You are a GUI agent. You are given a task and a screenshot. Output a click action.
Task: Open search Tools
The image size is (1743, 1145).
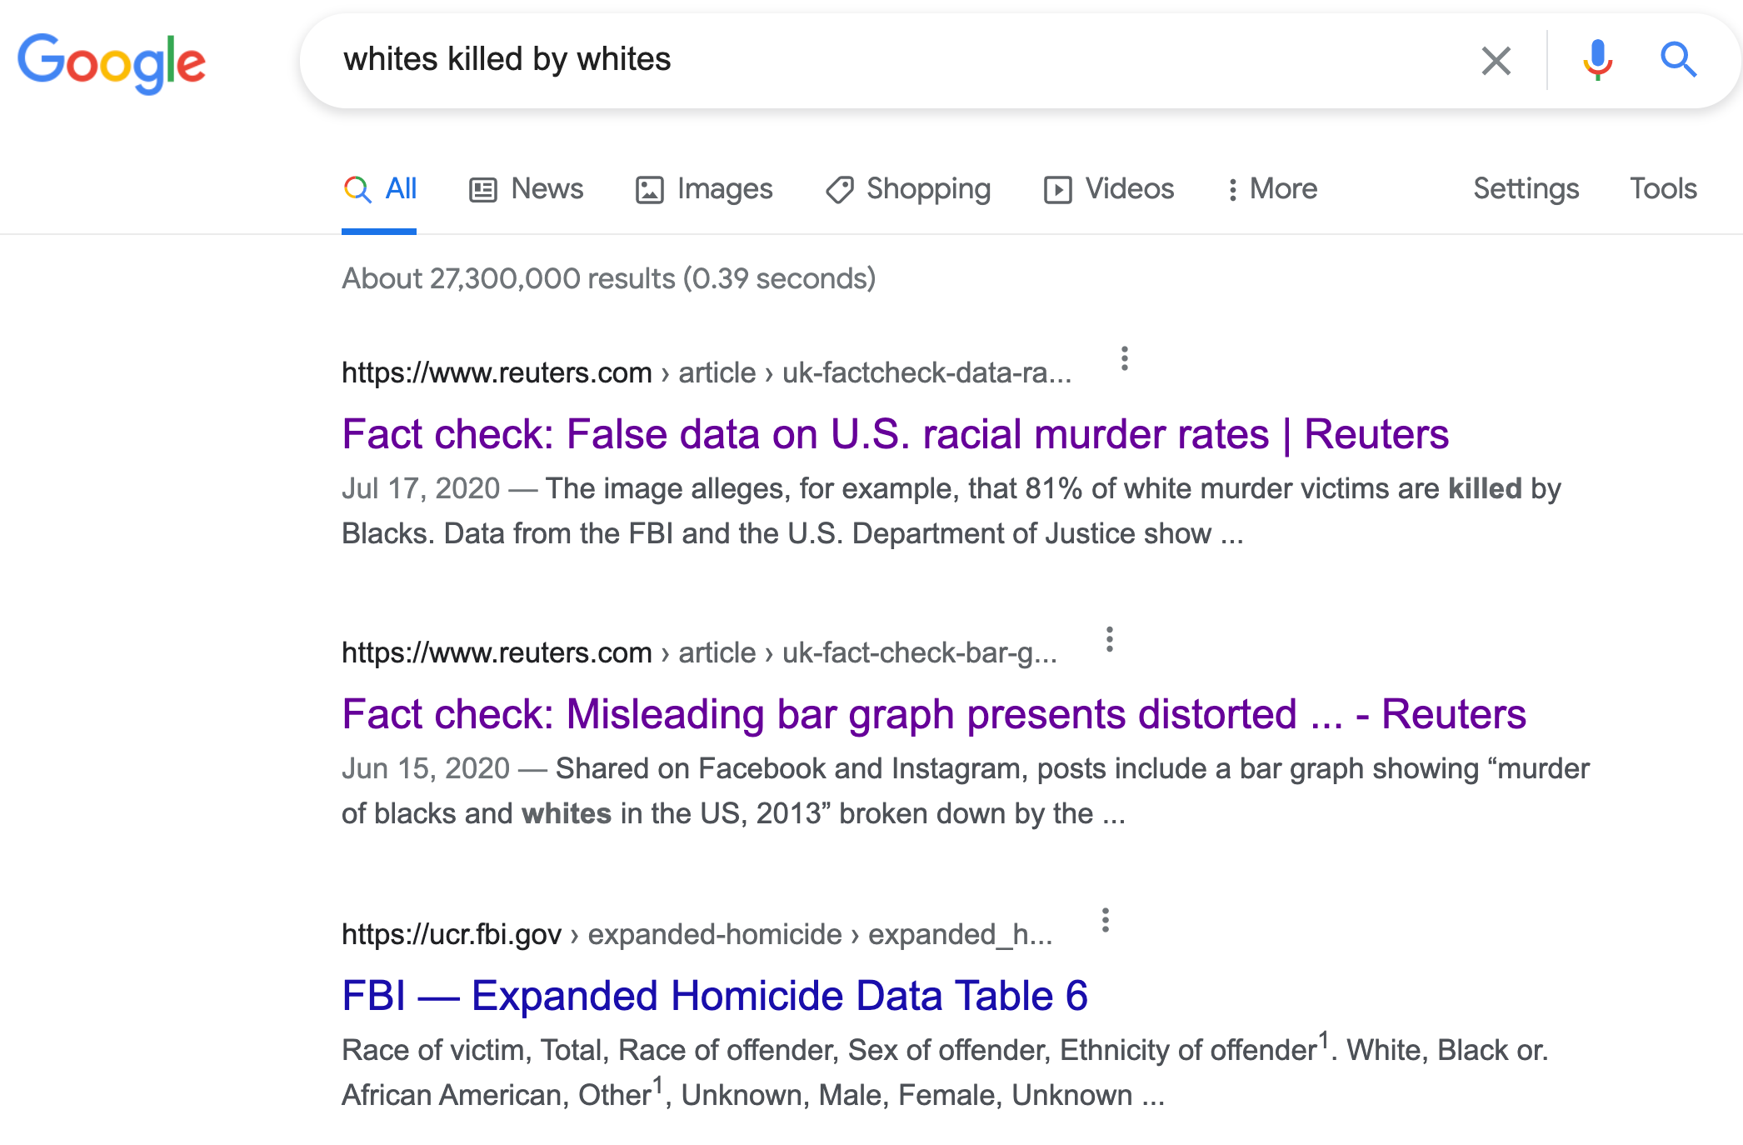coord(1663,189)
